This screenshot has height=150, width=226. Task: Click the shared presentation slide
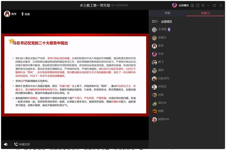tap(74, 75)
